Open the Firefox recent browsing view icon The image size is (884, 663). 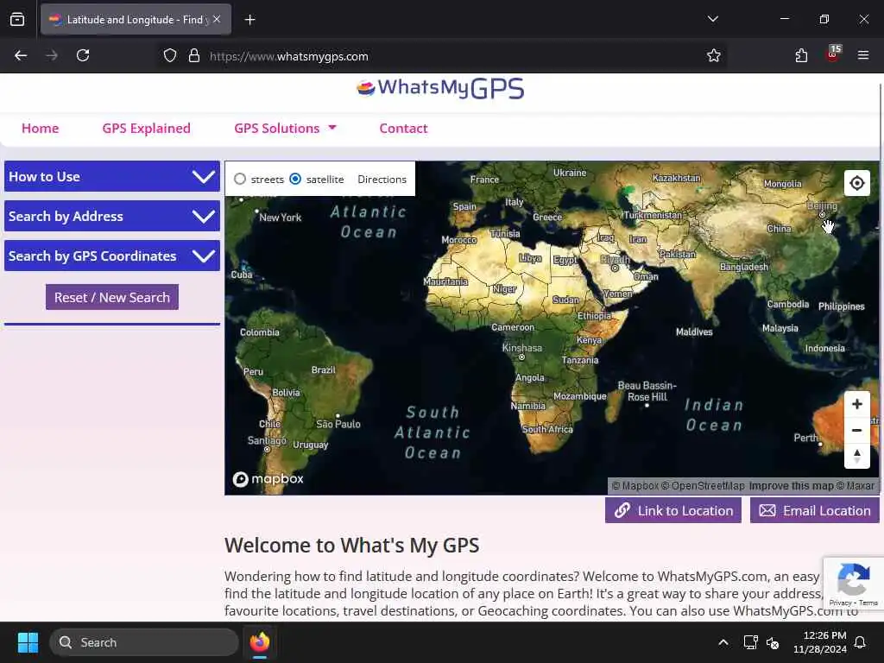pos(17,19)
